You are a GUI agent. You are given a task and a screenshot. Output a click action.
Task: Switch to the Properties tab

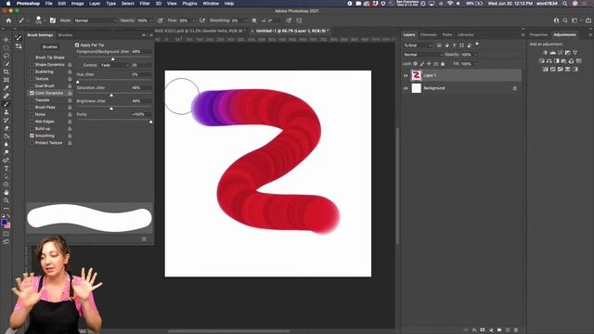click(538, 35)
